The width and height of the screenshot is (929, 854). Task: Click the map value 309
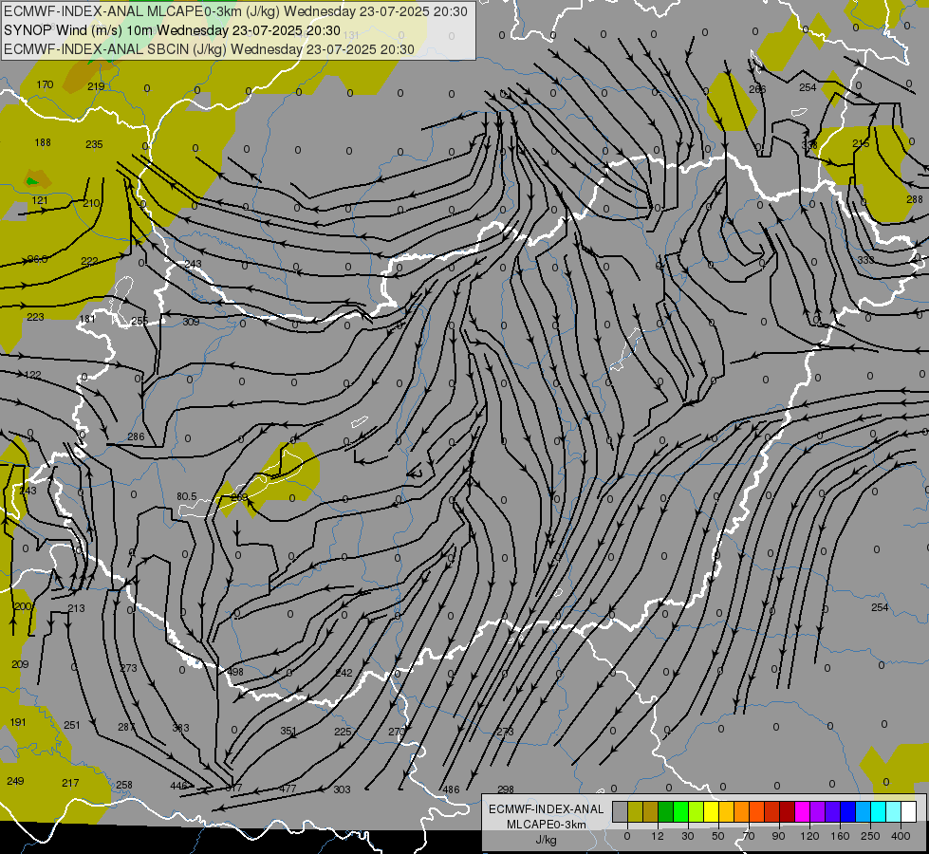pos(191,322)
